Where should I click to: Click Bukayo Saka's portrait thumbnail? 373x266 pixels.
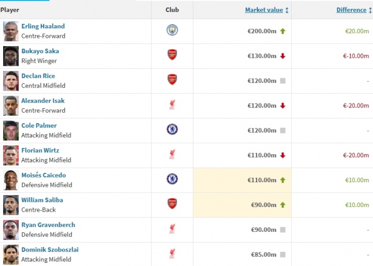click(x=11, y=56)
